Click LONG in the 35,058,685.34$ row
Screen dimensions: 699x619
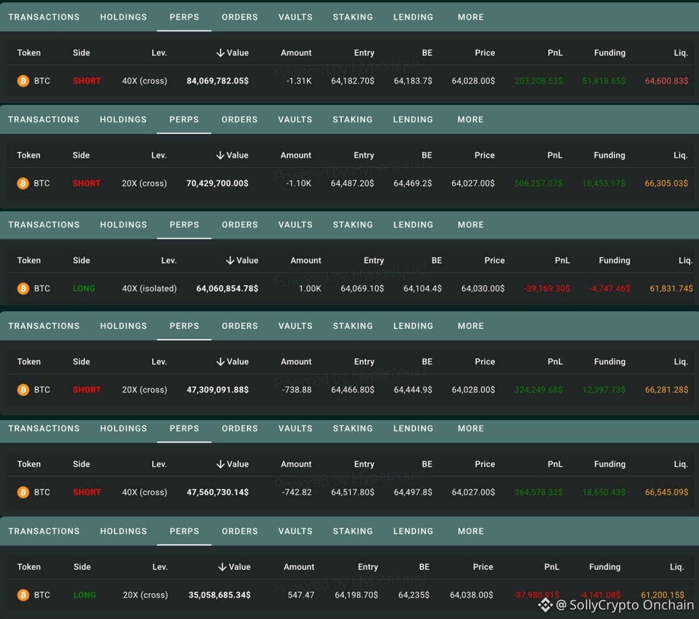[85, 595]
